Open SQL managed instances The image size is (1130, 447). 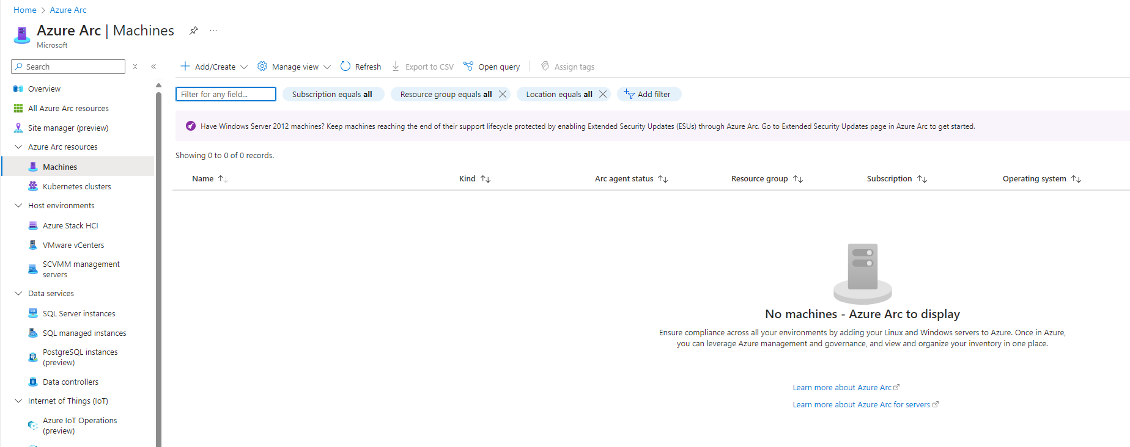pos(84,333)
